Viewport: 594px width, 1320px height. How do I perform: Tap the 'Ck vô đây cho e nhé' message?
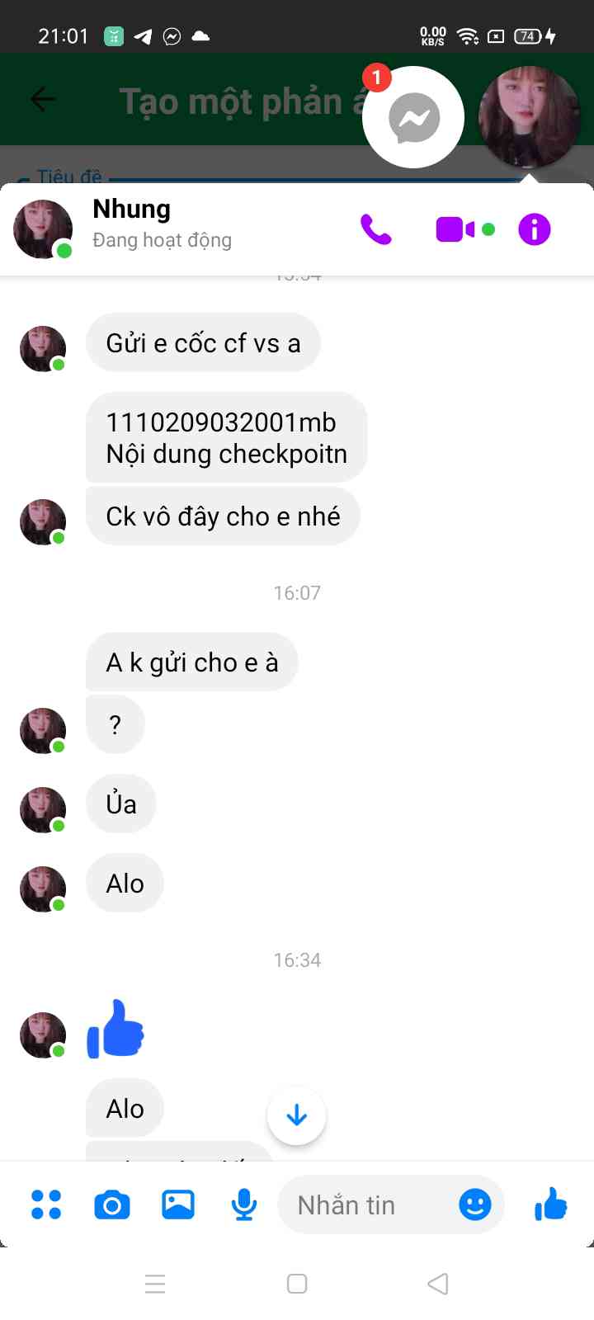tap(223, 516)
